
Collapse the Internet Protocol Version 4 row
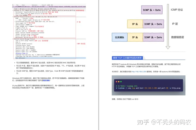pos(13,17)
